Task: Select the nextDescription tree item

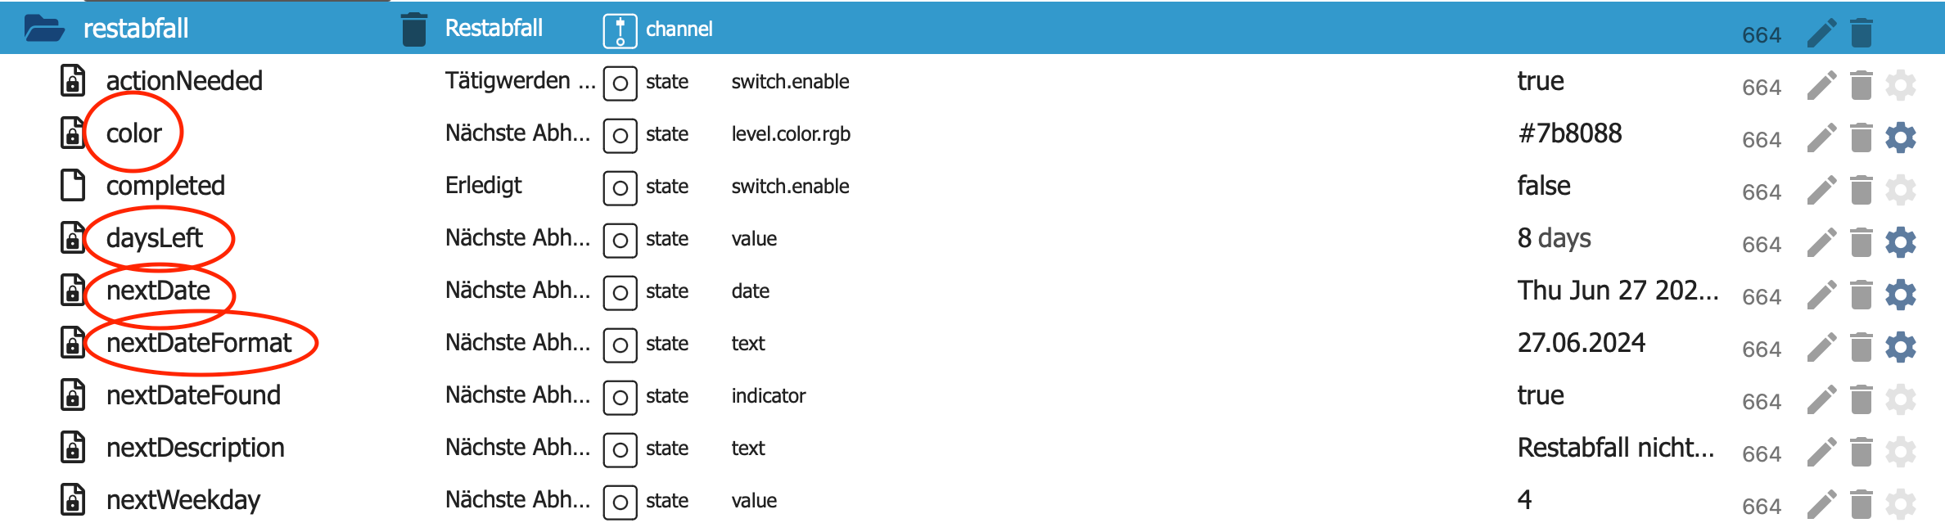Action: pos(195,448)
